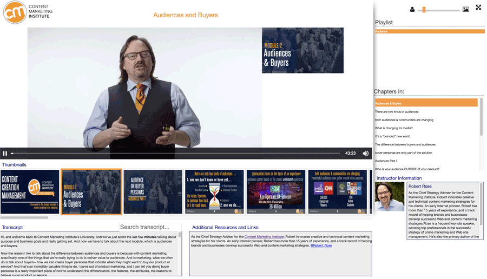This screenshot has width=487, height=279.
Task: Open the @Robert_Rose link
Action: 321,245
